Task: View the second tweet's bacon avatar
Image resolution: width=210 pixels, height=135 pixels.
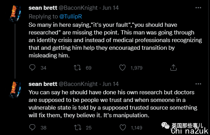Action: coord(15,90)
